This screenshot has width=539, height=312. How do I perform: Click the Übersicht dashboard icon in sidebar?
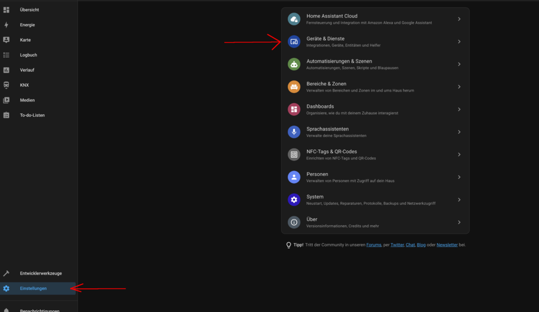pos(6,10)
